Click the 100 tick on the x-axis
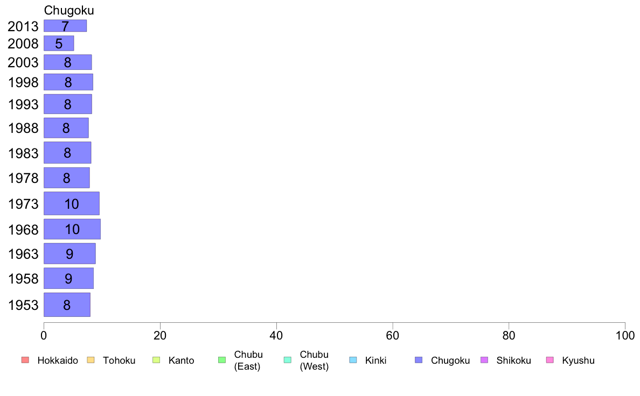This screenshot has height=396, width=640. point(625,336)
